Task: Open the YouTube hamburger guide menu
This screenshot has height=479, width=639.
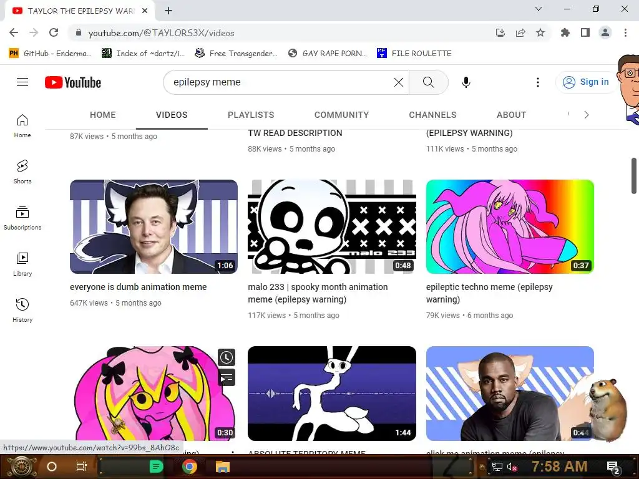Action: click(x=22, y=82)
